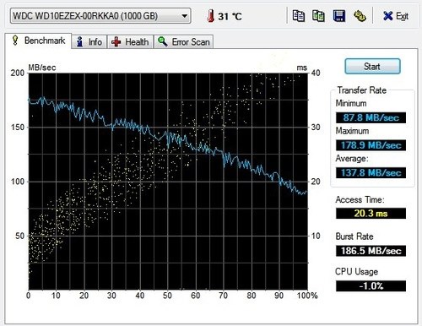This screenshot has width=422, height=326.
Task: Expand the drive selection dropdown arrow
Action: (185, 16)
